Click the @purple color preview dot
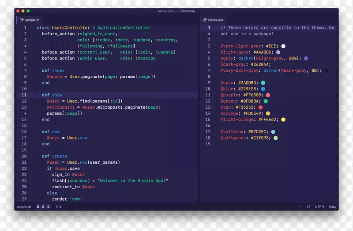The width and height of the screenshot is (353, 231). click(x=268, y=95)
